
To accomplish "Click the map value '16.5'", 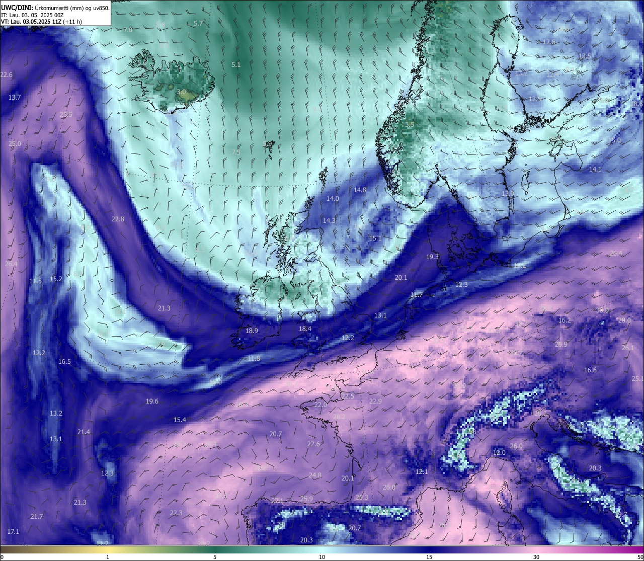I will (64, 362).
